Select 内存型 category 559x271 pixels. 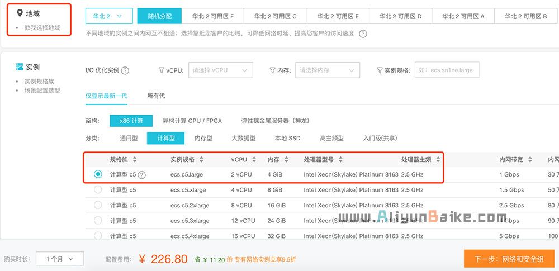point(203,139)
